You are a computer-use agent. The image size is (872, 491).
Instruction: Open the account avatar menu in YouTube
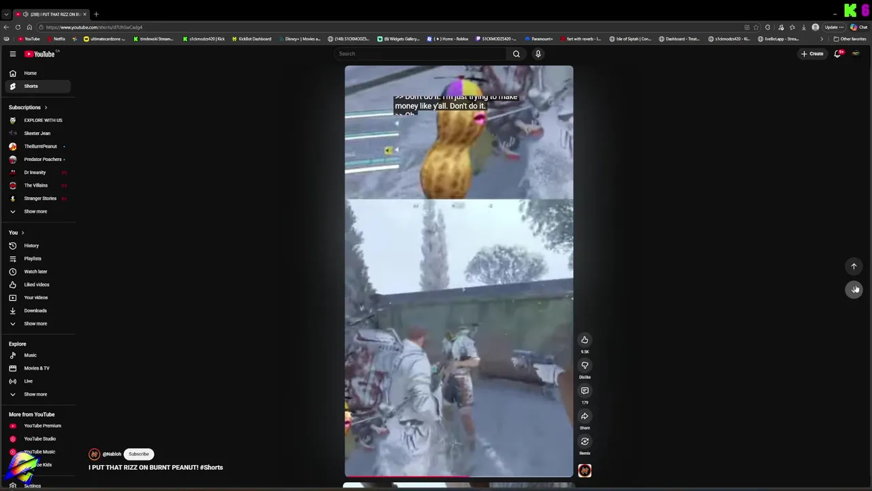[856, 54]
